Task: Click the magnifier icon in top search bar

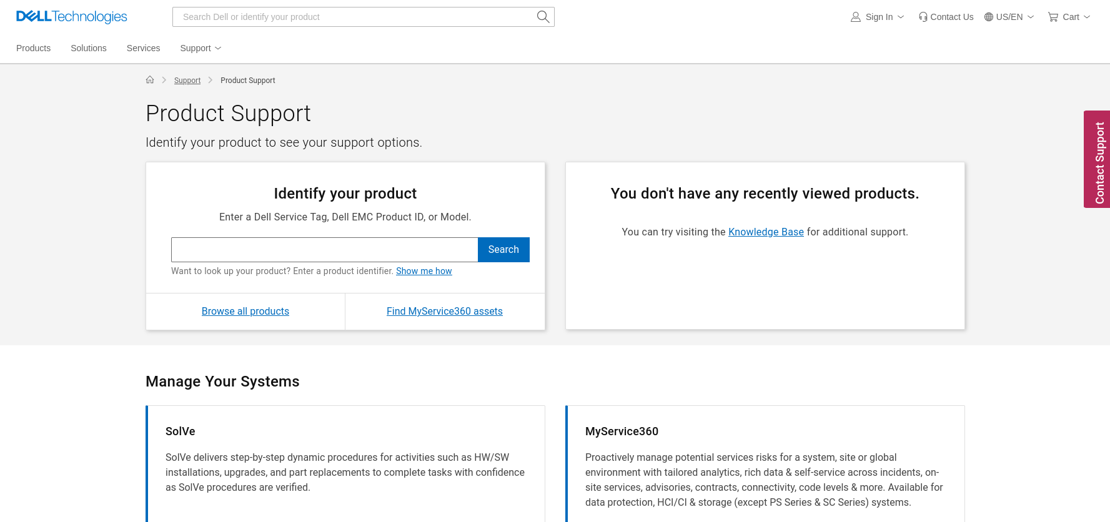Action: pos(543,17)
